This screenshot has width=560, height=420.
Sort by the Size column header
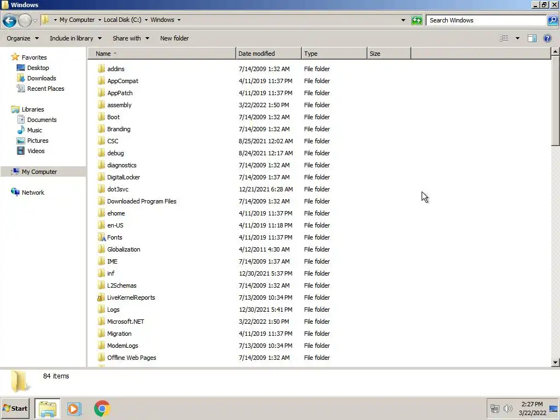pyautogui.click(x=389, y=54)
